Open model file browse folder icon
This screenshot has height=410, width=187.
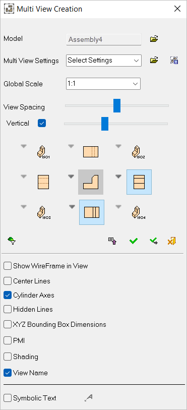154,39
